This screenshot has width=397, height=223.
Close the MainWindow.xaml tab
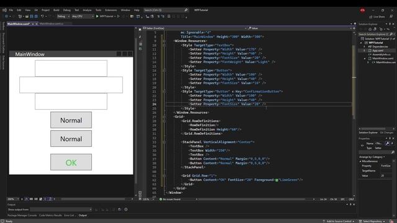(37, 24)
